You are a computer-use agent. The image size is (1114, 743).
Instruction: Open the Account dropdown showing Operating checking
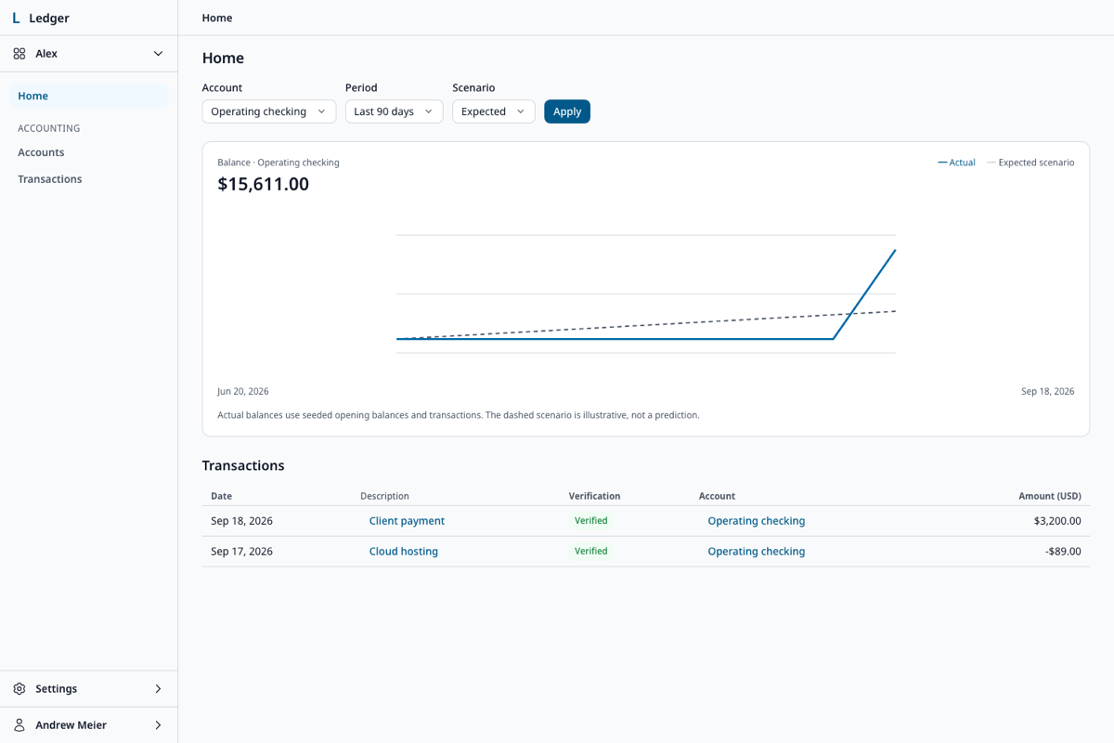pos(269,111)
